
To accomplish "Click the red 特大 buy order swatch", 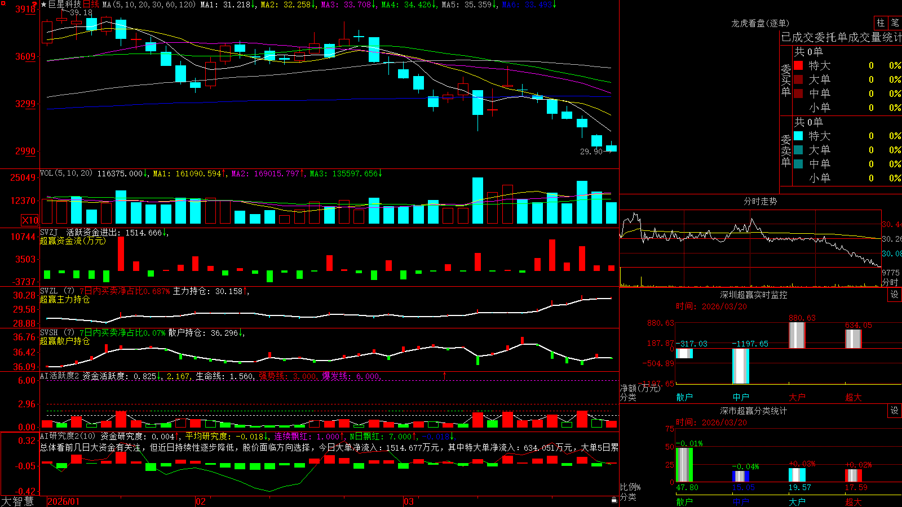I will point(798,65).
